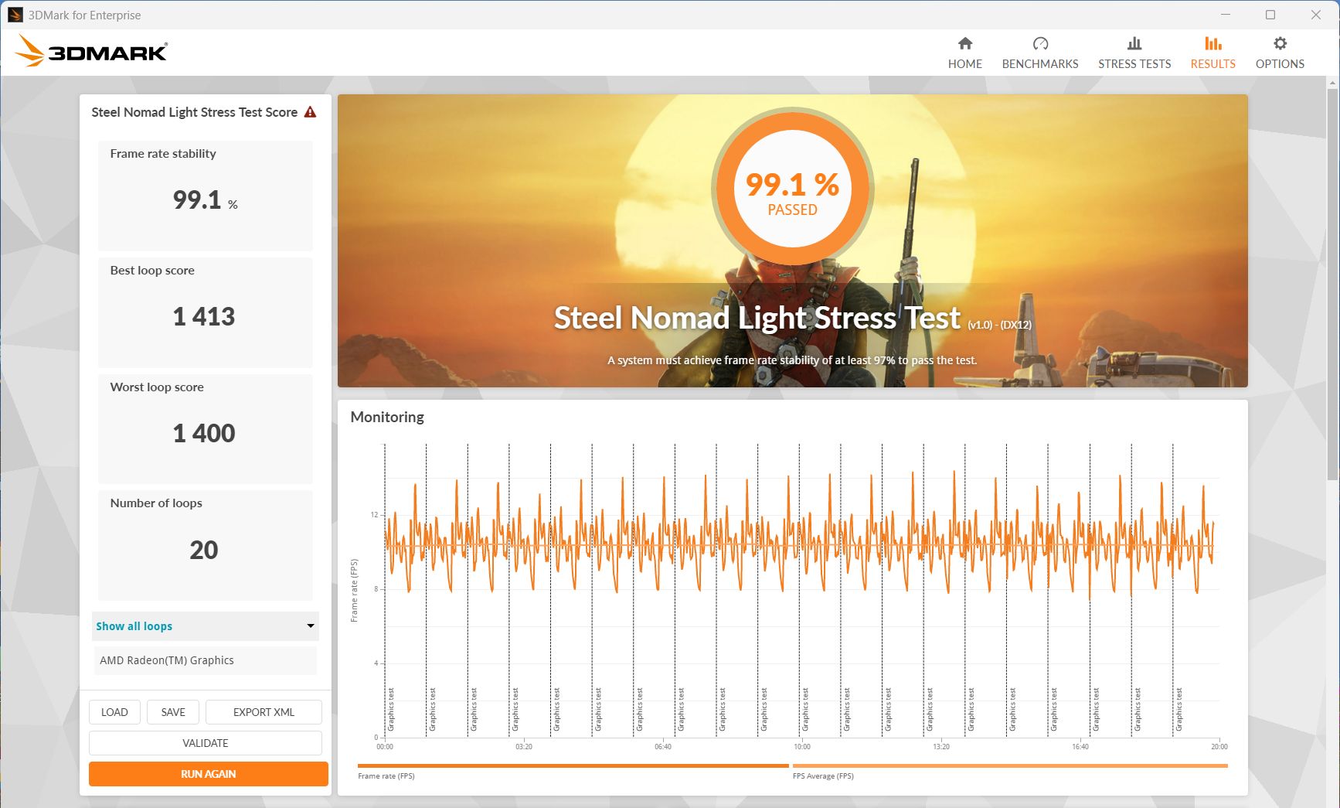Click the Stress Tests bar chart icon
Screen dimensions: 1340x808
pos(1134,43)
